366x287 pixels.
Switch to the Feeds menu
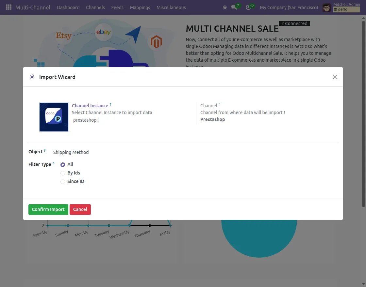tap(117, 7)
